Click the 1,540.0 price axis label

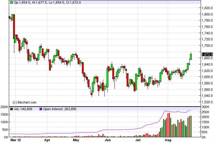[207, 96]
